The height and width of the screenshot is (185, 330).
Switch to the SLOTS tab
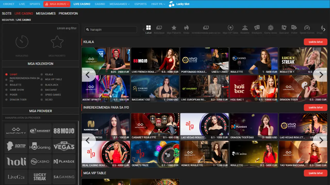[x=7, y=13]
